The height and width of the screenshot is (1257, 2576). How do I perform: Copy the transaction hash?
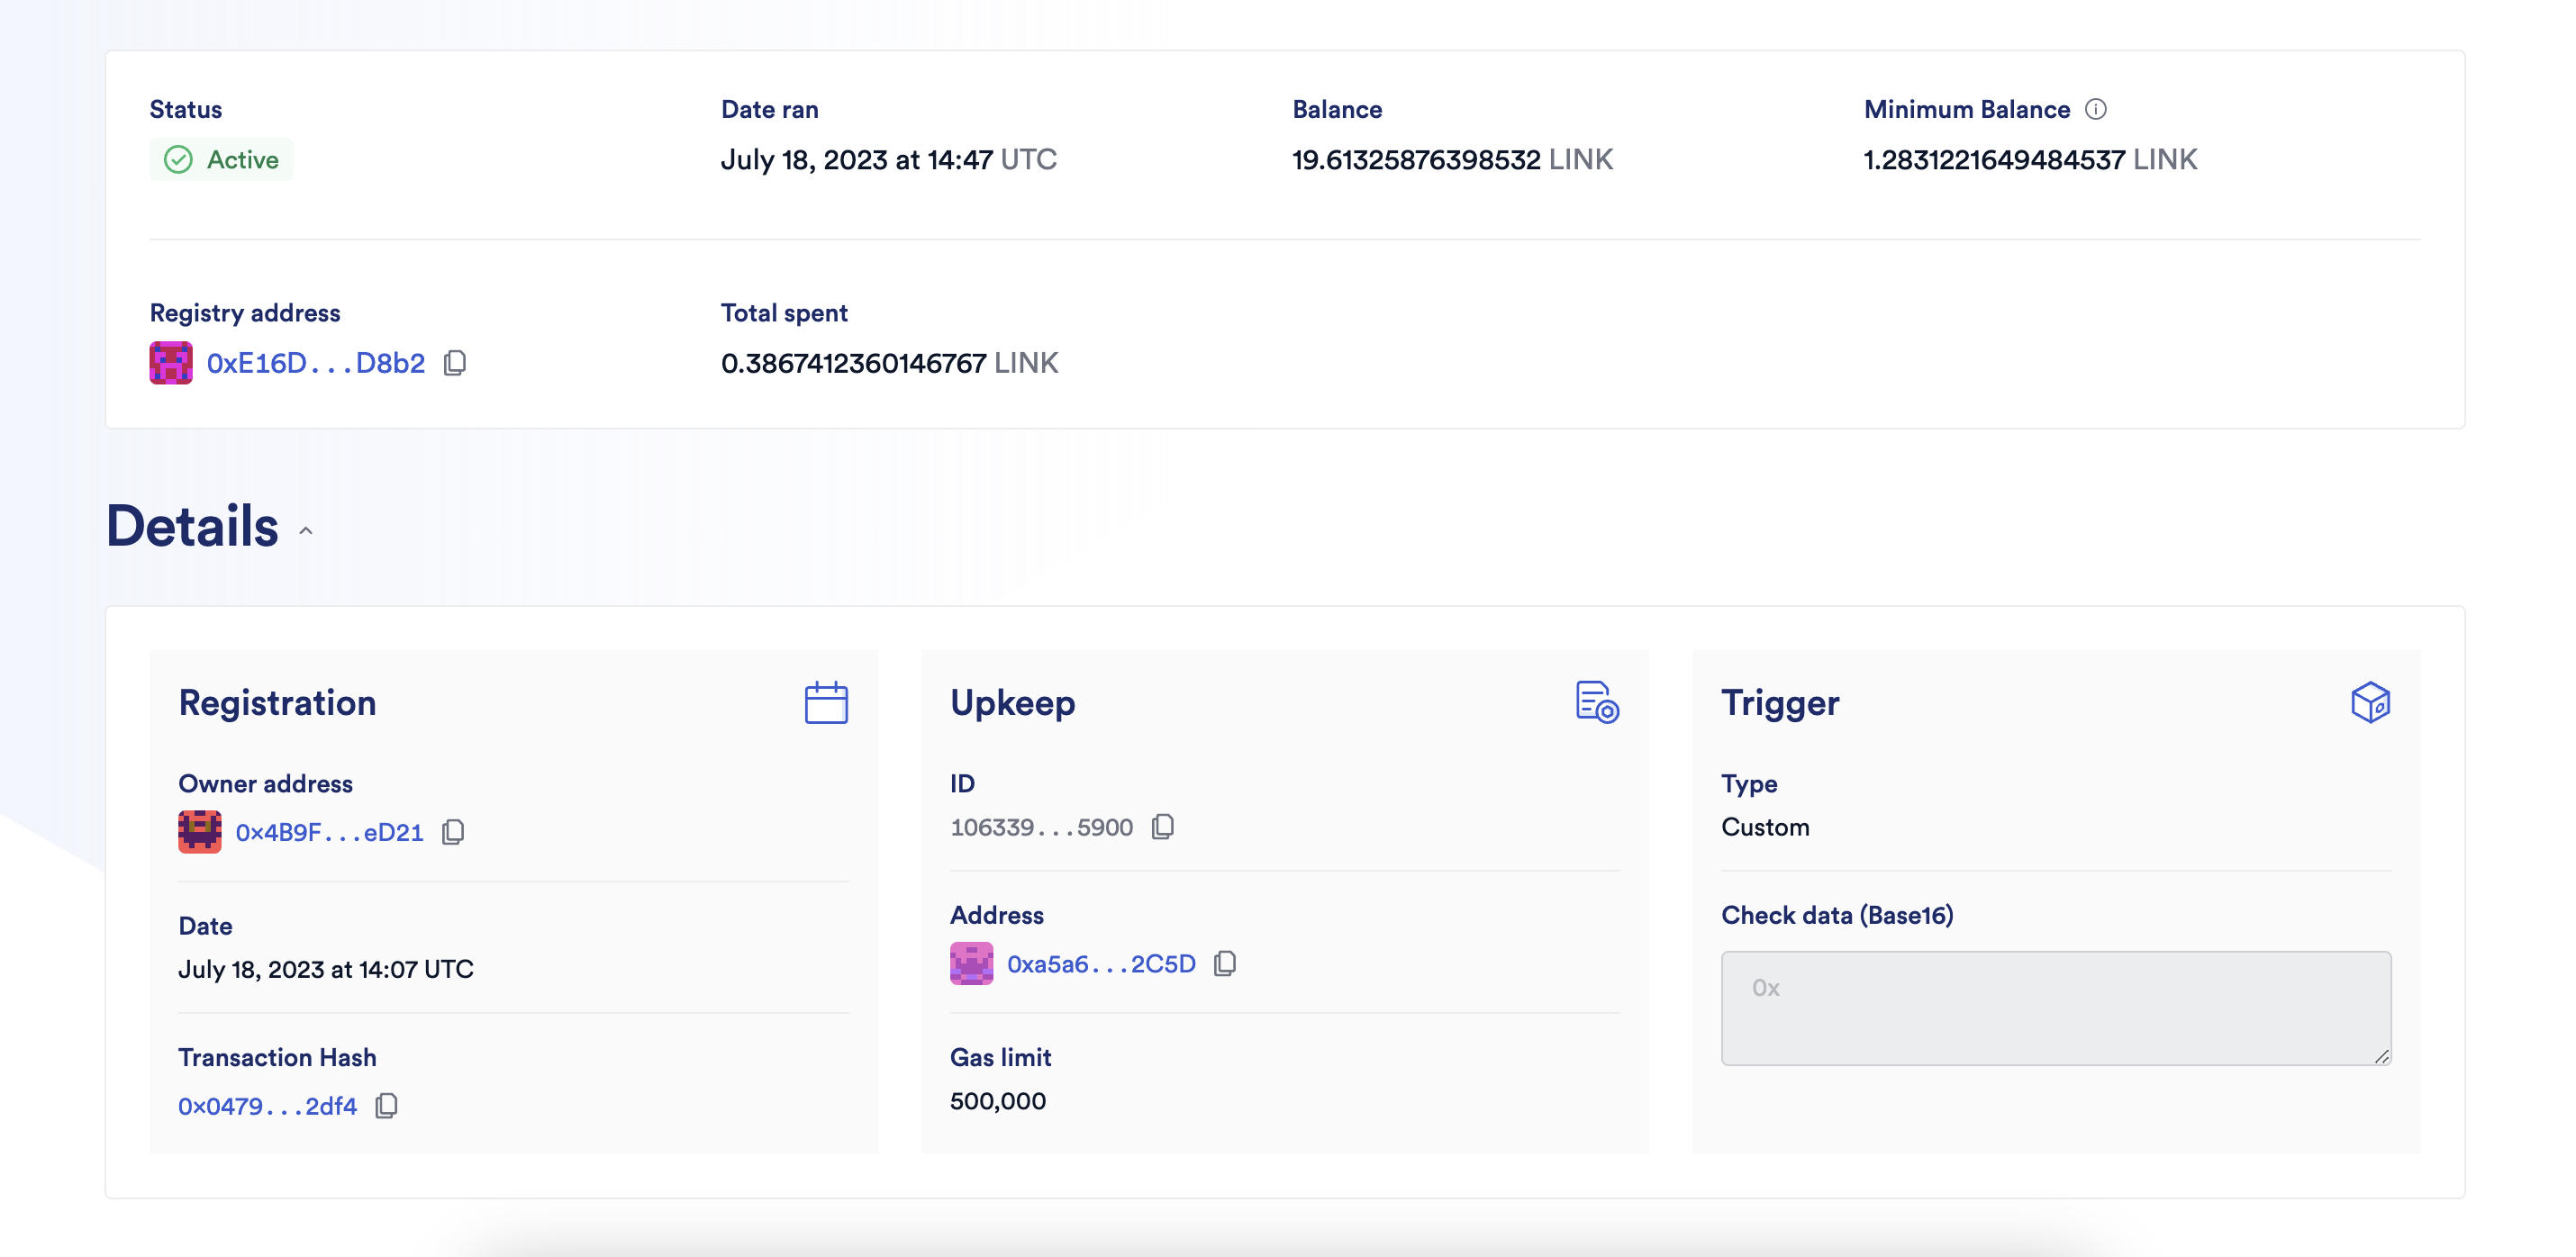click(x=386, y=1106)
